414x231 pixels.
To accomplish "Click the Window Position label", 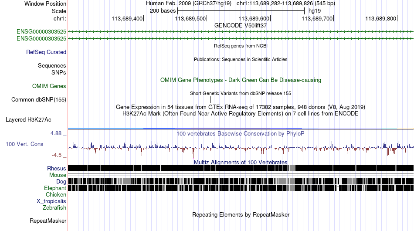I will tap(45, 3).
